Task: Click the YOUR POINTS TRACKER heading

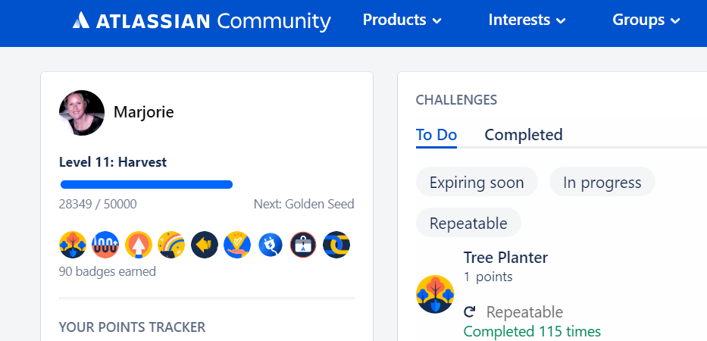Action: coord(132,327)
